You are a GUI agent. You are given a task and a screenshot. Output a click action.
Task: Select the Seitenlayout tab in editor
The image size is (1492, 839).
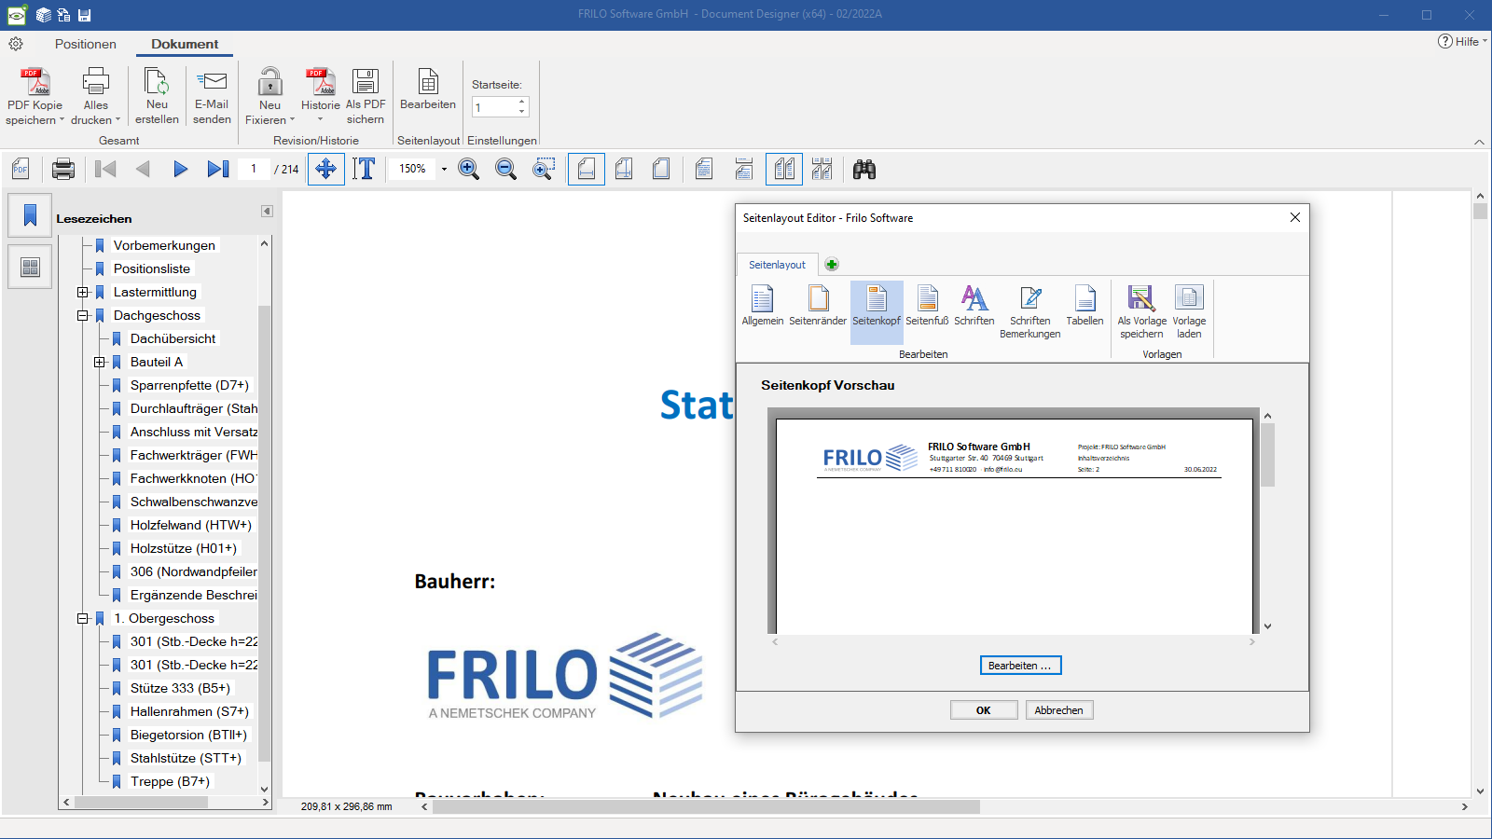[x=777, y=265]
